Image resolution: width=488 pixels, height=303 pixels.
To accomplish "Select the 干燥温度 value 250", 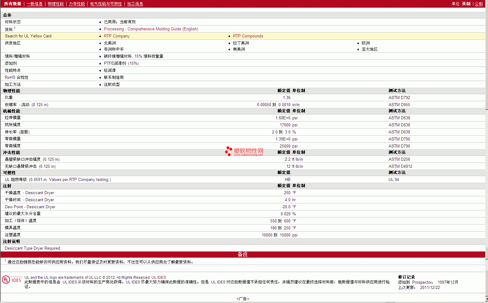I will tap(287, 193).
